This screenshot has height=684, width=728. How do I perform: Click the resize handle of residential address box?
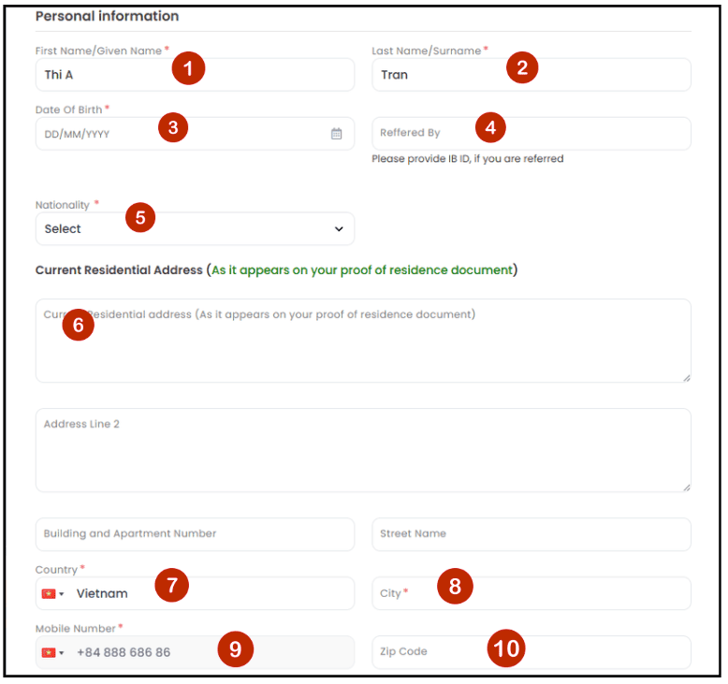click(x=686, y=378)
